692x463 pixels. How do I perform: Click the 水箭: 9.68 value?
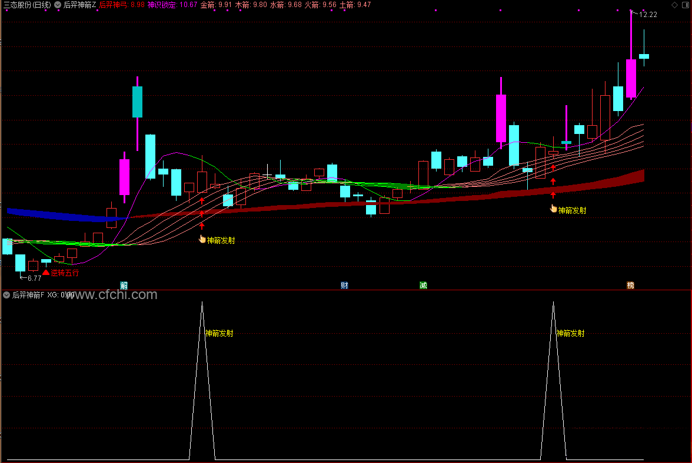pos(285,5)
